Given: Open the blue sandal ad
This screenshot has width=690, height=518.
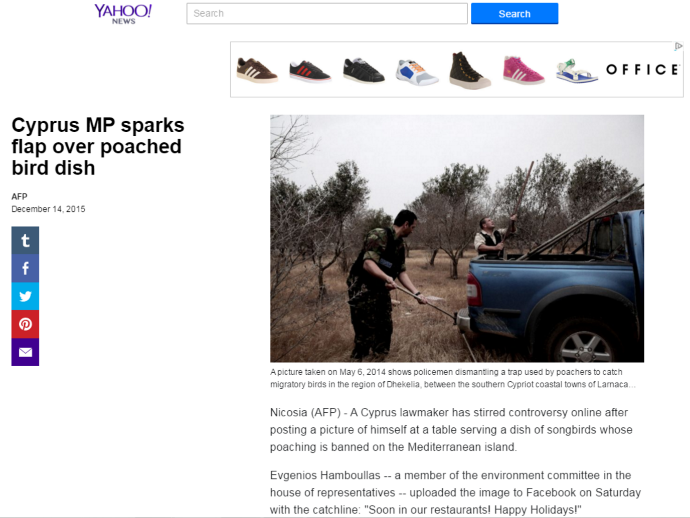Looking at the screenshot, I should click(577, 71).
